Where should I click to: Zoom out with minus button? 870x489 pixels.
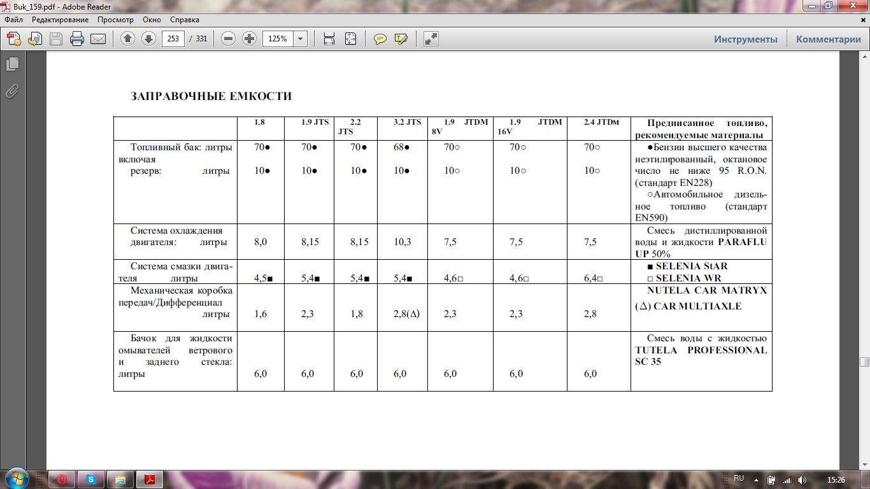pyautogui.click(x=229, y=39)
